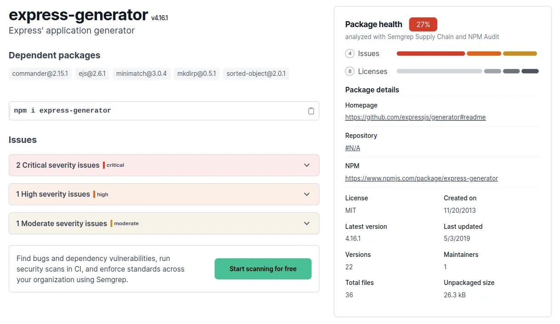Click Start scanning for free button
This screenshot has width=560, height=324.
[263, 269]
